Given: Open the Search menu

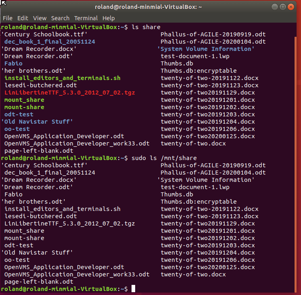Looking at the screenshot, I should point(60,18).
